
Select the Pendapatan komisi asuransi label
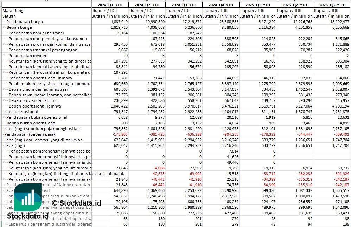(36, 33)
